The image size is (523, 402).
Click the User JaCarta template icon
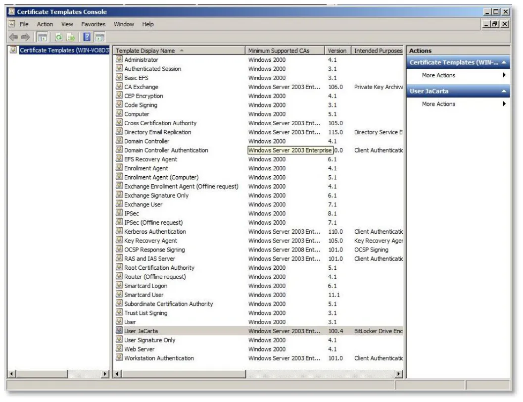click(119, 330)
